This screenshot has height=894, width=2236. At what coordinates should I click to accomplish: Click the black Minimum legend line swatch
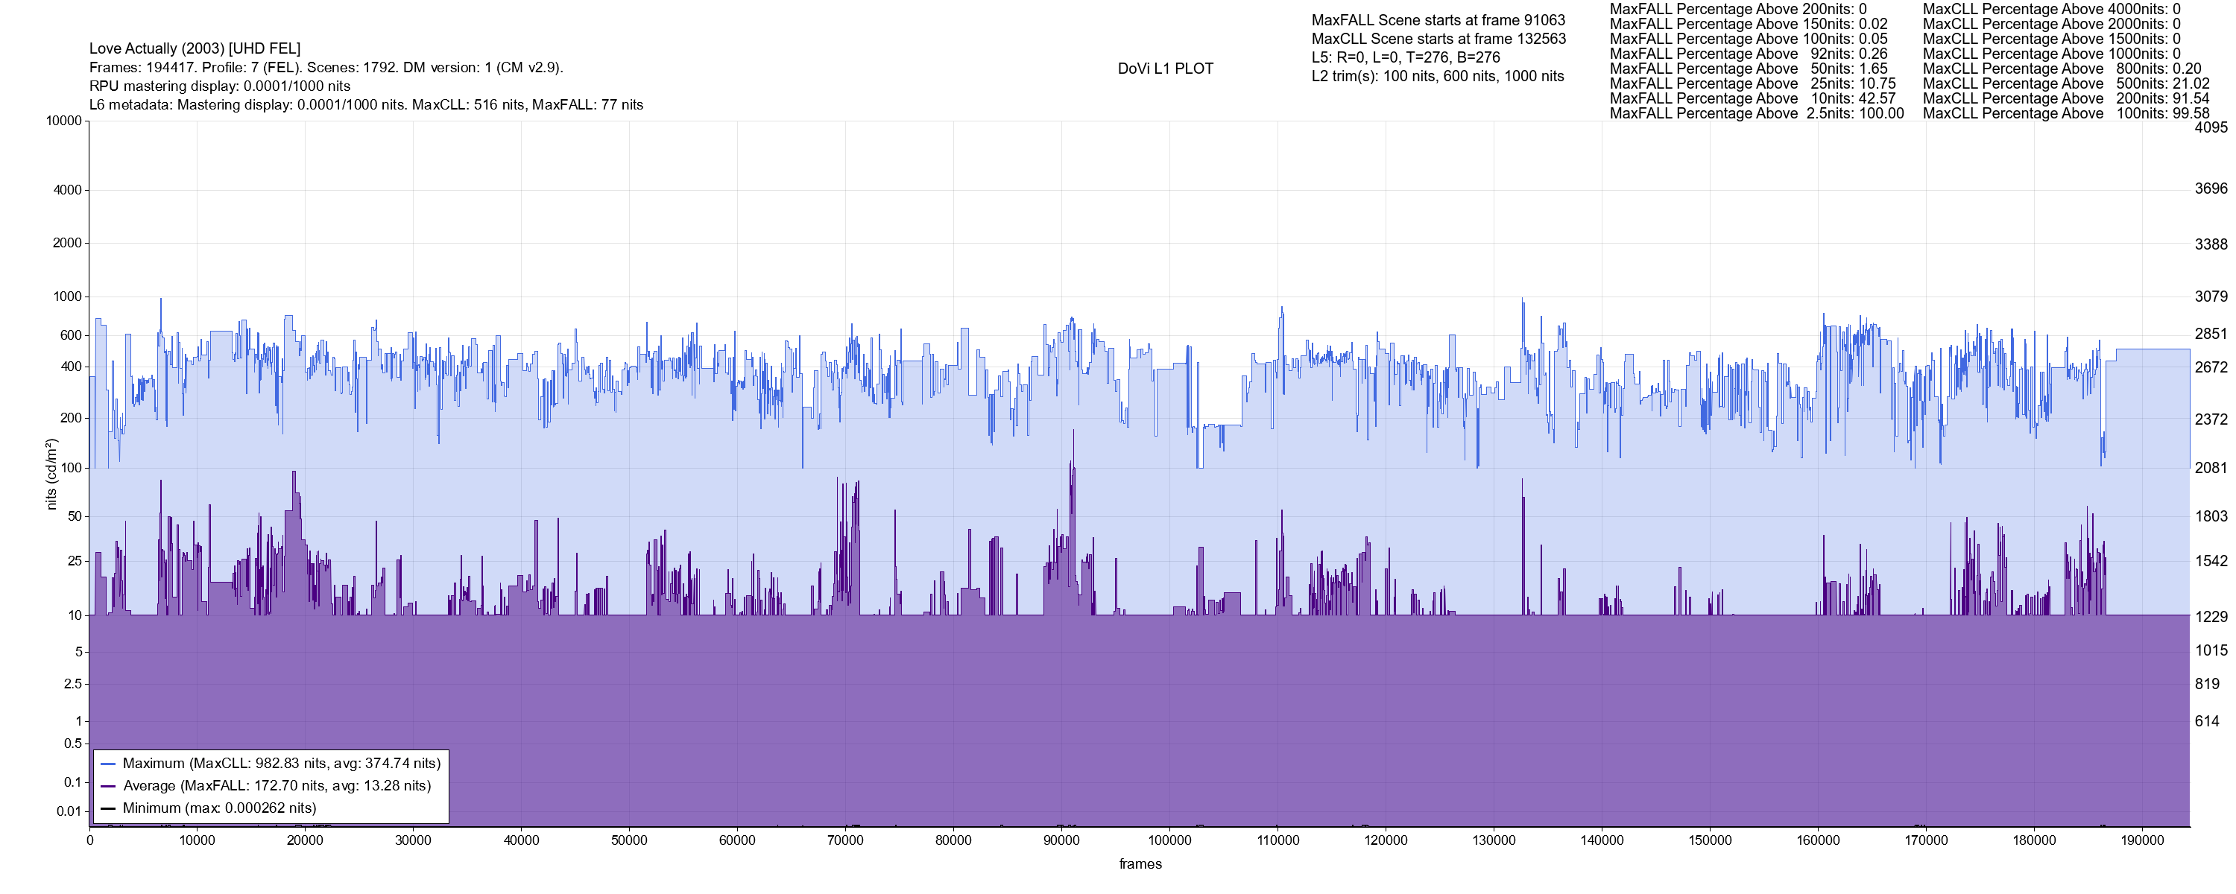(x=107, y=808)
